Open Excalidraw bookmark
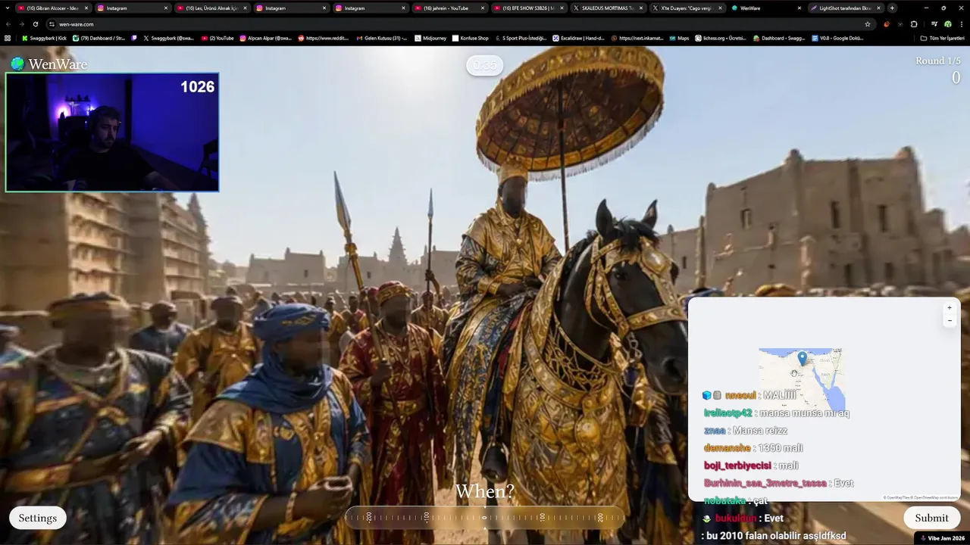This screenshot has height=545, width=970. [x=578, y=38]
